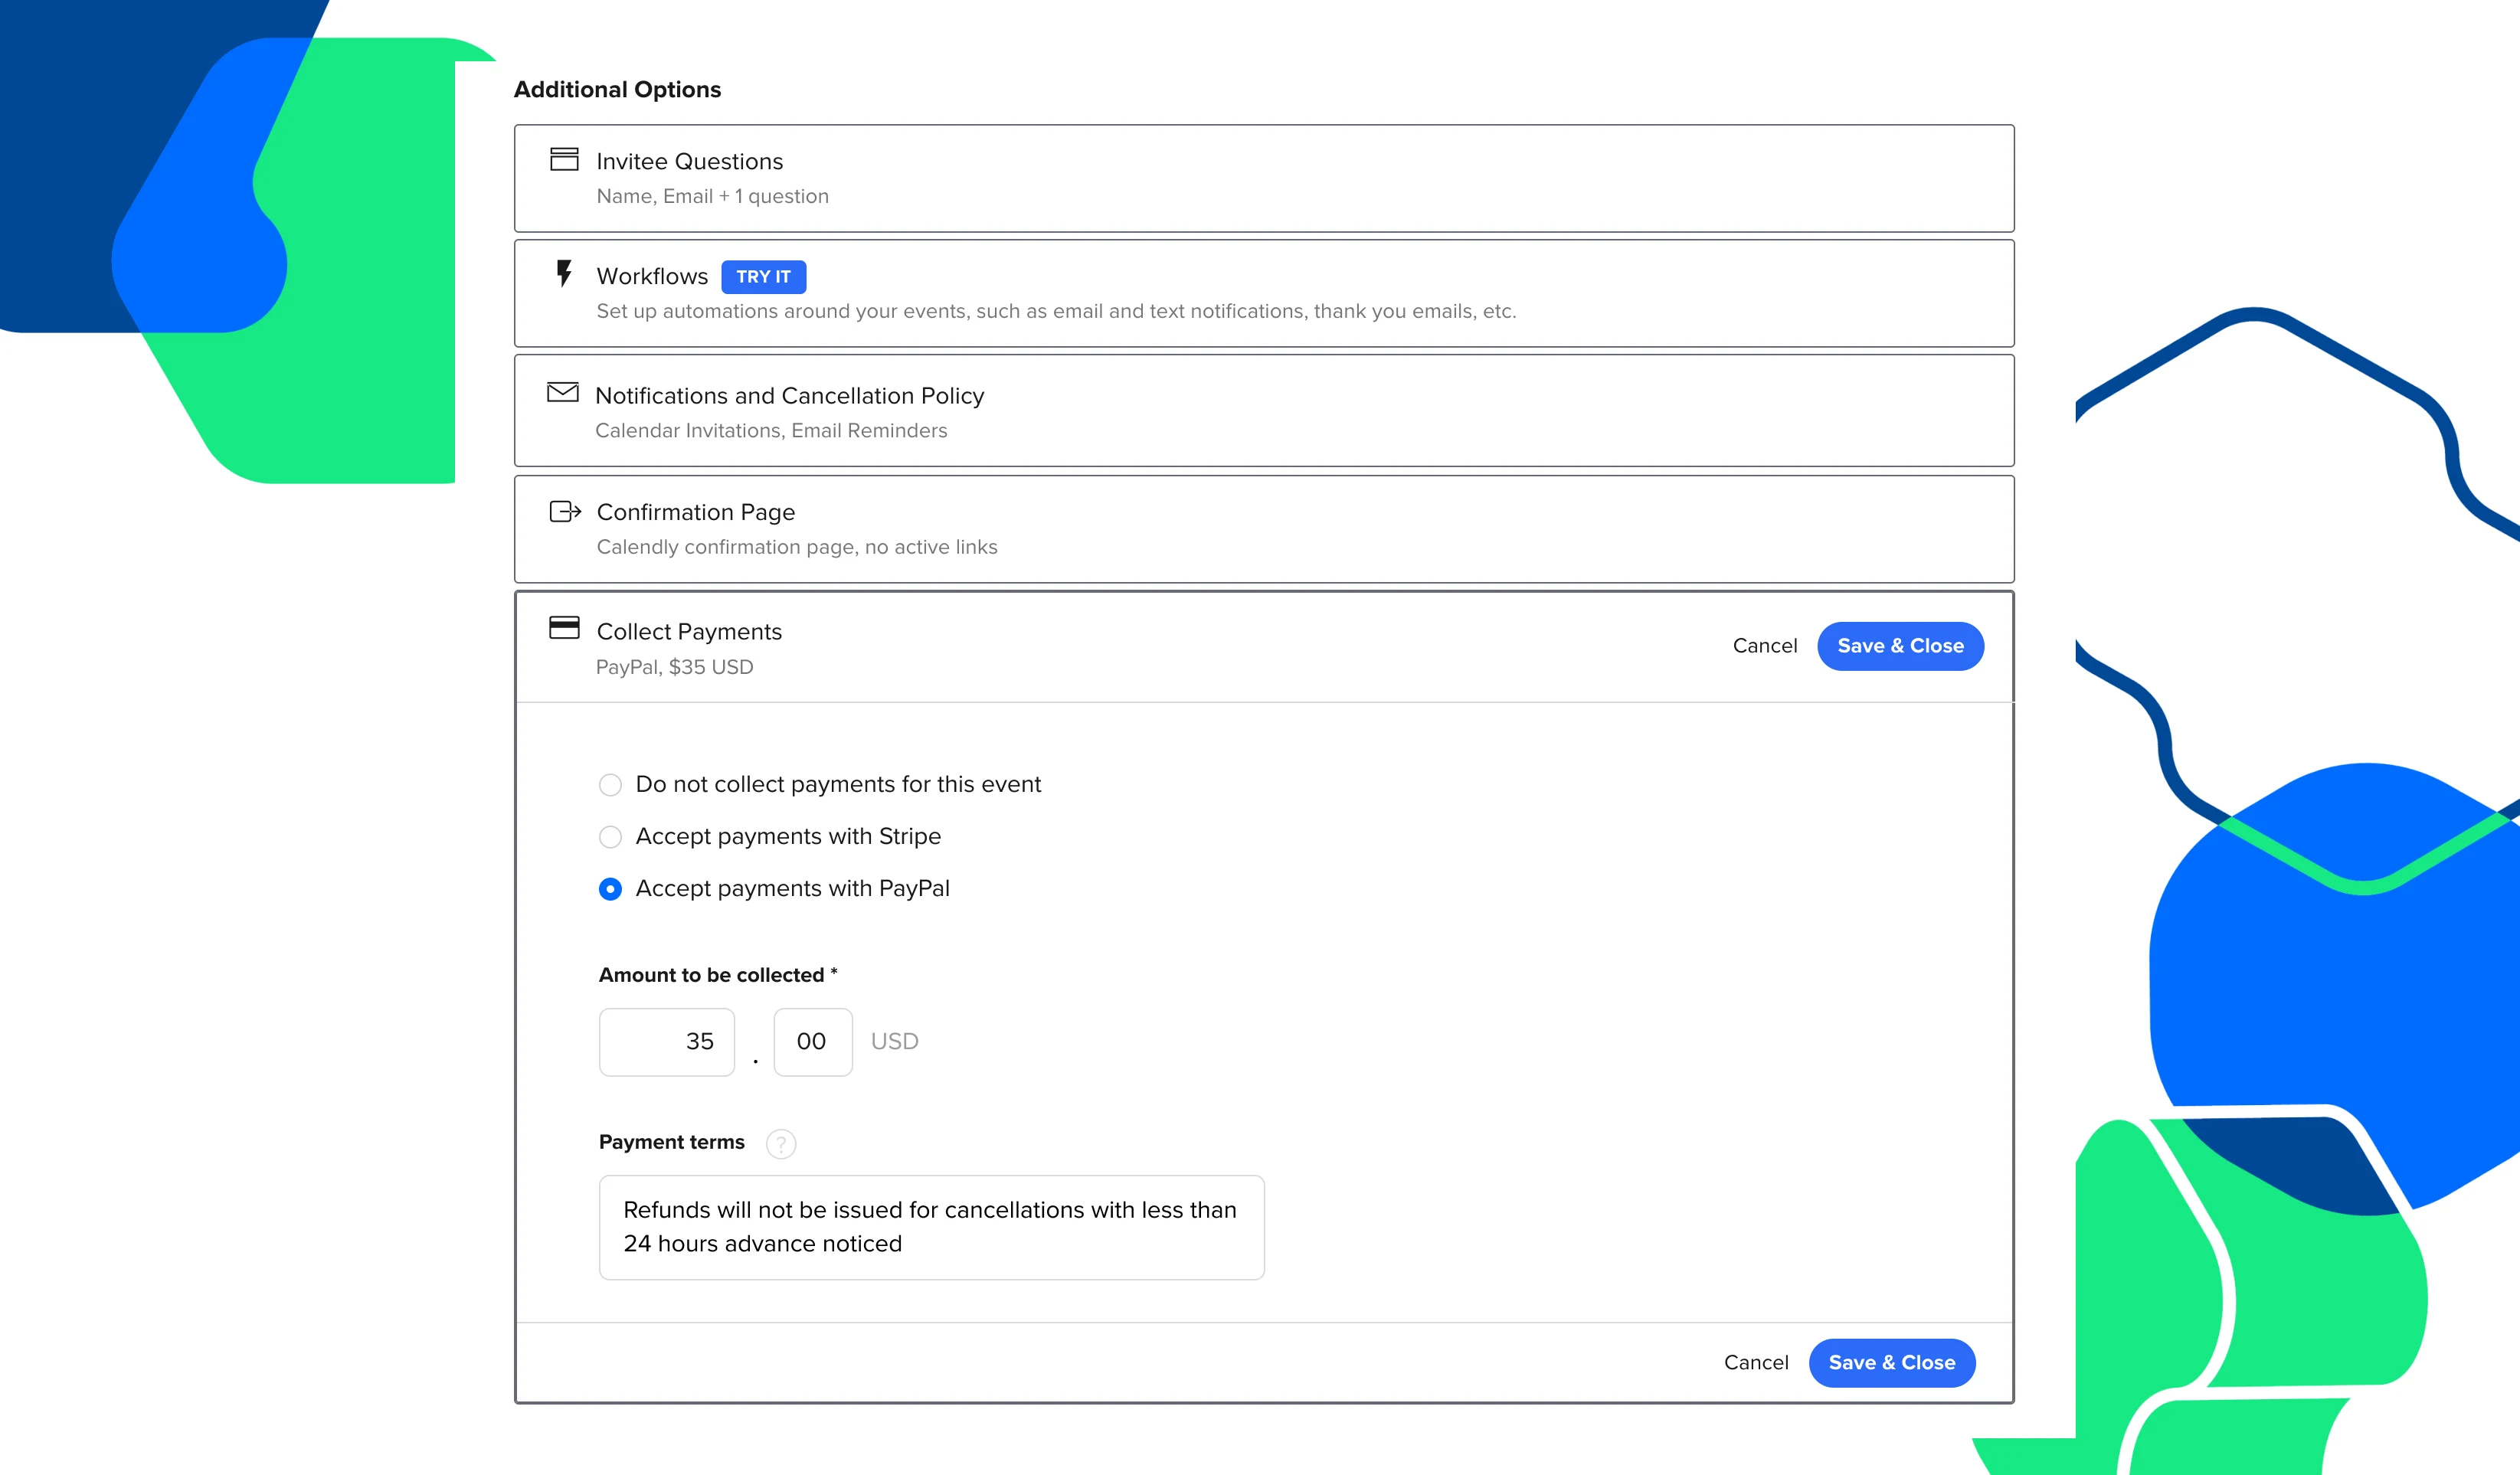
Task: Toggle Accept payments with PayPal option
Action: coord(610,887)
